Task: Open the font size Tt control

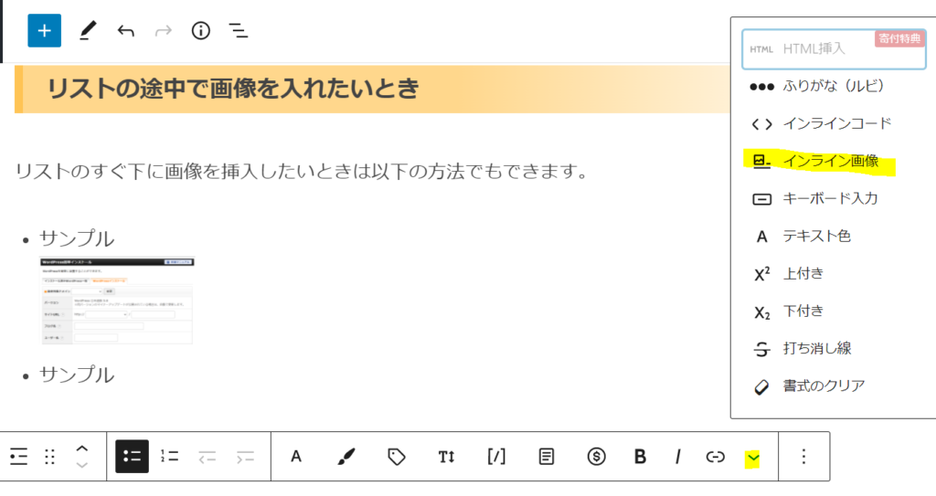Action: click(446, 457)
